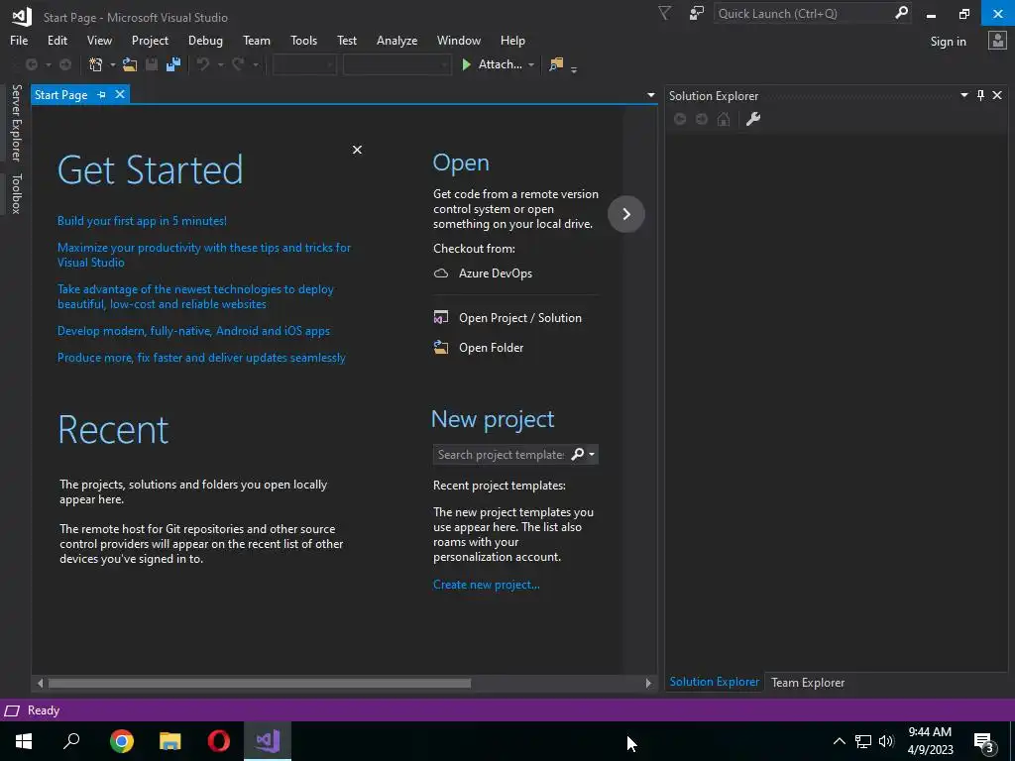The height and width of the screenshot is (761, 1015).
Task: Click Maximize your productivity tips link
Action: pyautogui.click(x=204, y=255)
